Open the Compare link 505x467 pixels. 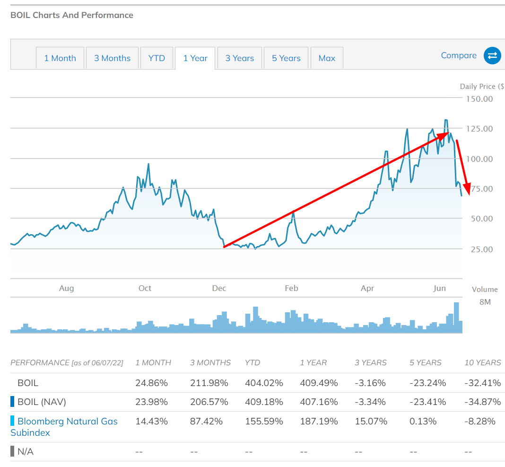click(x=459, y=55)
